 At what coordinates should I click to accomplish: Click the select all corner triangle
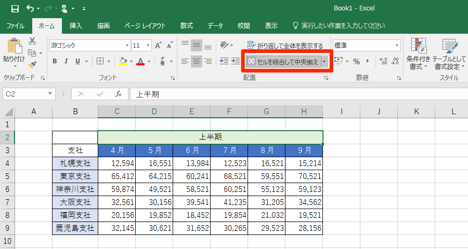(9, 112)
